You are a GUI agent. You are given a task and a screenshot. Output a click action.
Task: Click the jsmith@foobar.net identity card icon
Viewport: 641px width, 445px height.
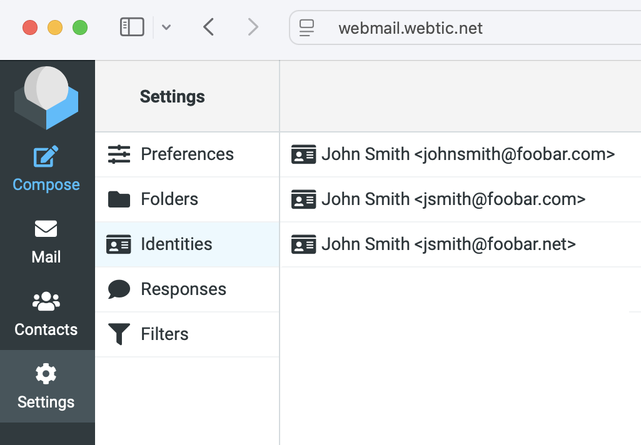[304, 244]
